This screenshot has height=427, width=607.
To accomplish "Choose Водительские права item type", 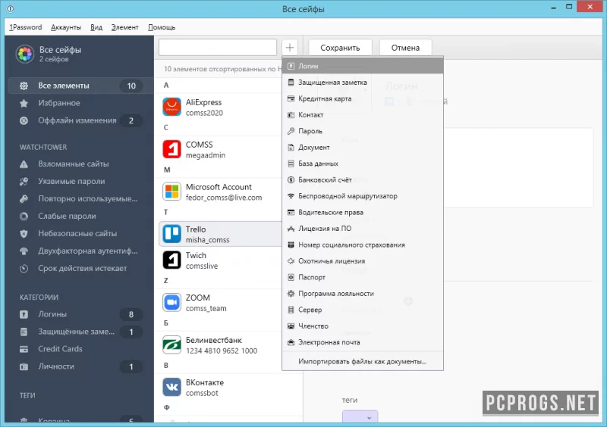I will pos(363,212).
